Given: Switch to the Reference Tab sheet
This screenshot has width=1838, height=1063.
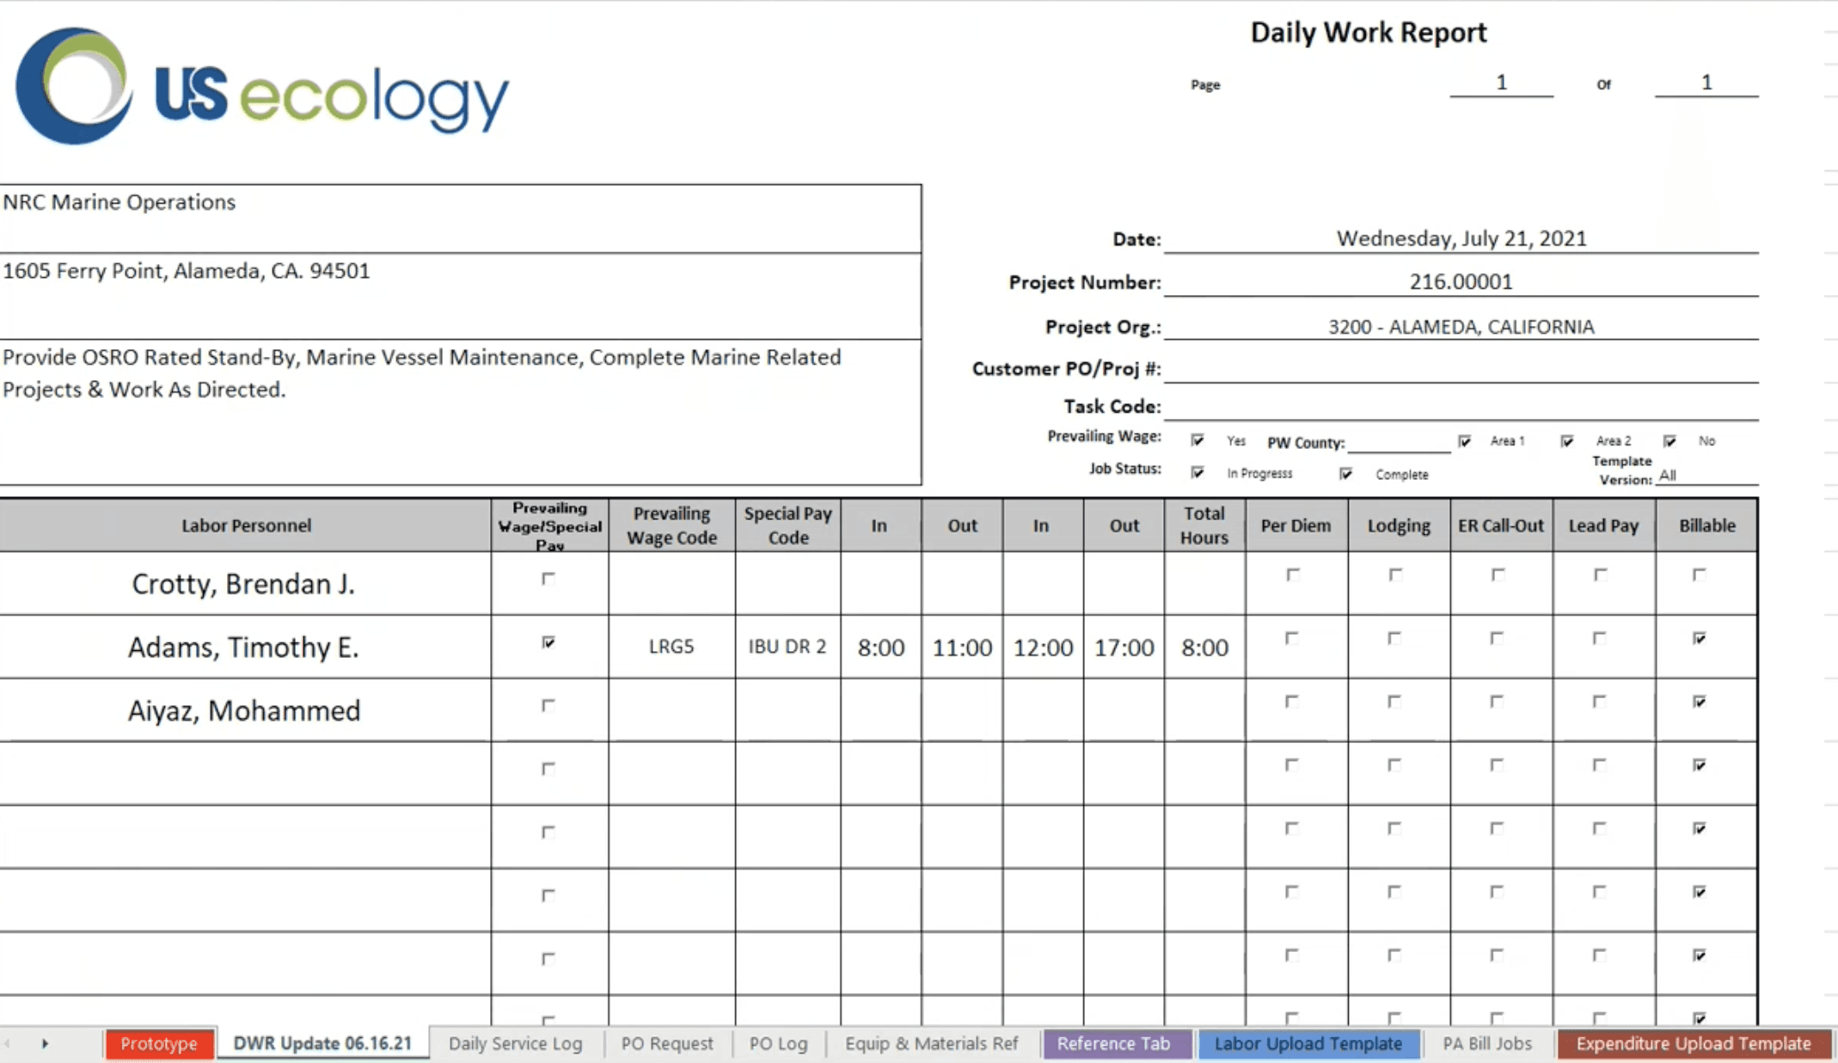Looking at the screenshot, I should pyautogui.click(x=1113, y=1043).
